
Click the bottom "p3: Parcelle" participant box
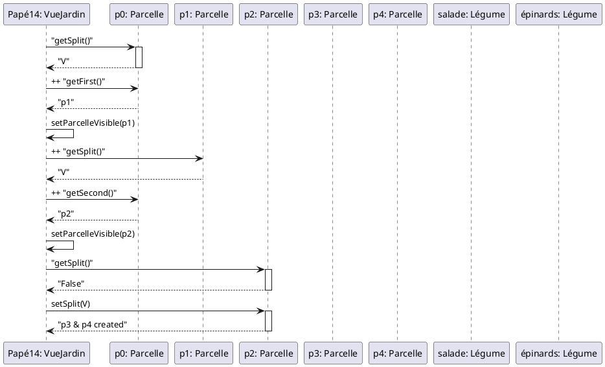[x=332, y=353]
